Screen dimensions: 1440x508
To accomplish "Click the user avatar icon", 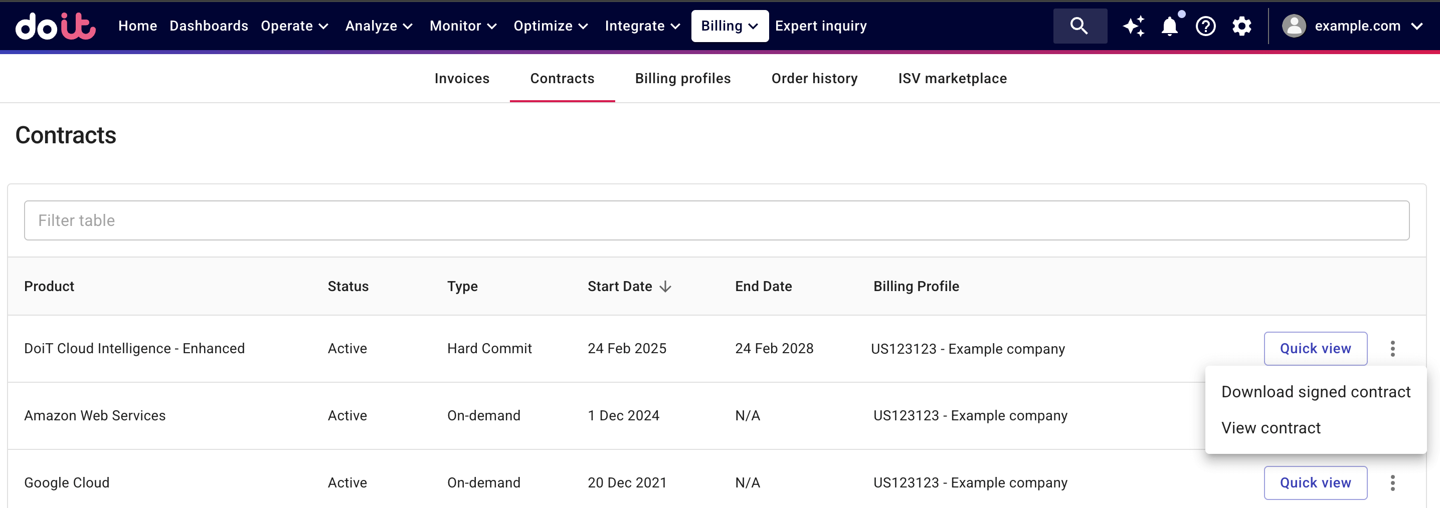I will [x=1294, y=26].
